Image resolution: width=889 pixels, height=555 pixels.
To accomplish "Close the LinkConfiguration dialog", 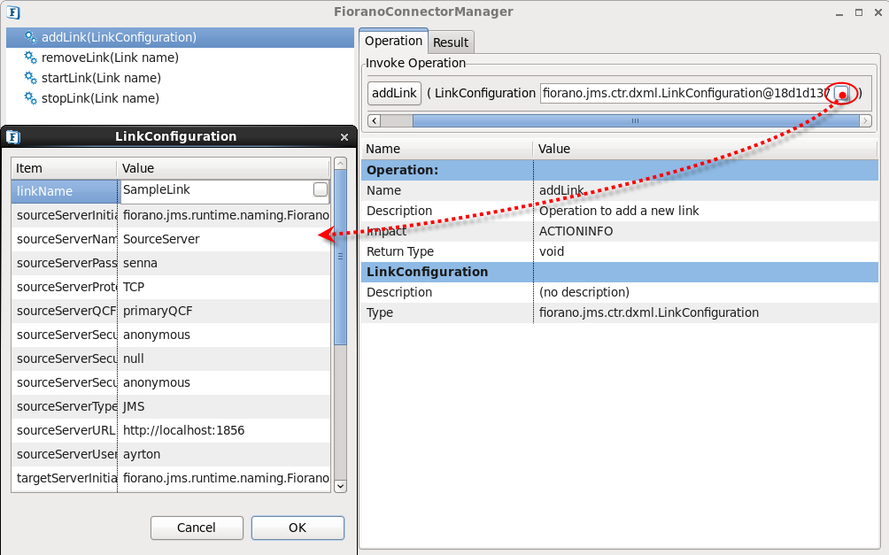I will (344, 137).
